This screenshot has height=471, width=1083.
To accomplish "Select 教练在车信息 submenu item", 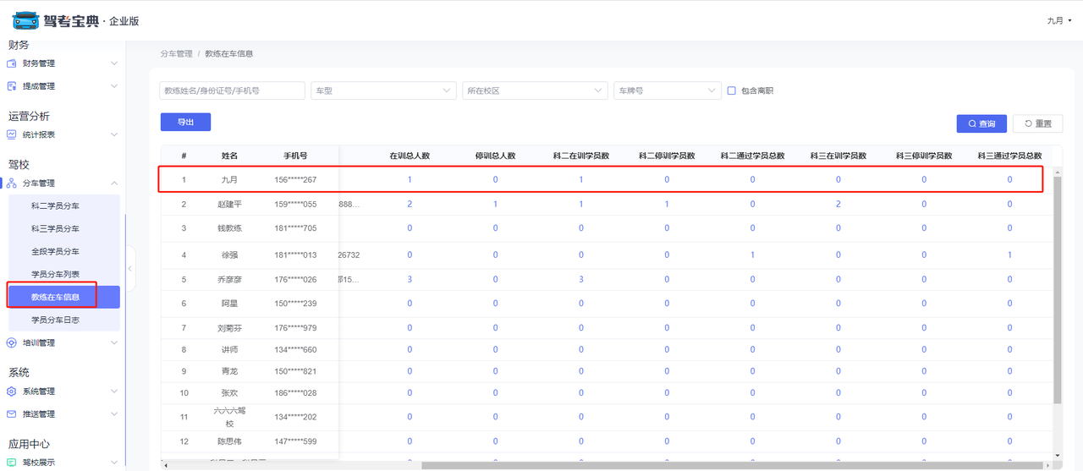I will click(x=63, y=297).
